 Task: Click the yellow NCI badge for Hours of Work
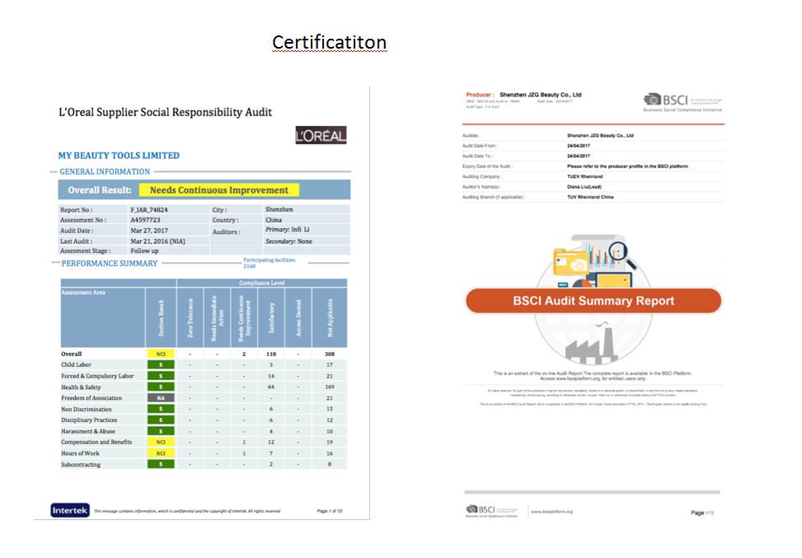(x=161, y=453)
